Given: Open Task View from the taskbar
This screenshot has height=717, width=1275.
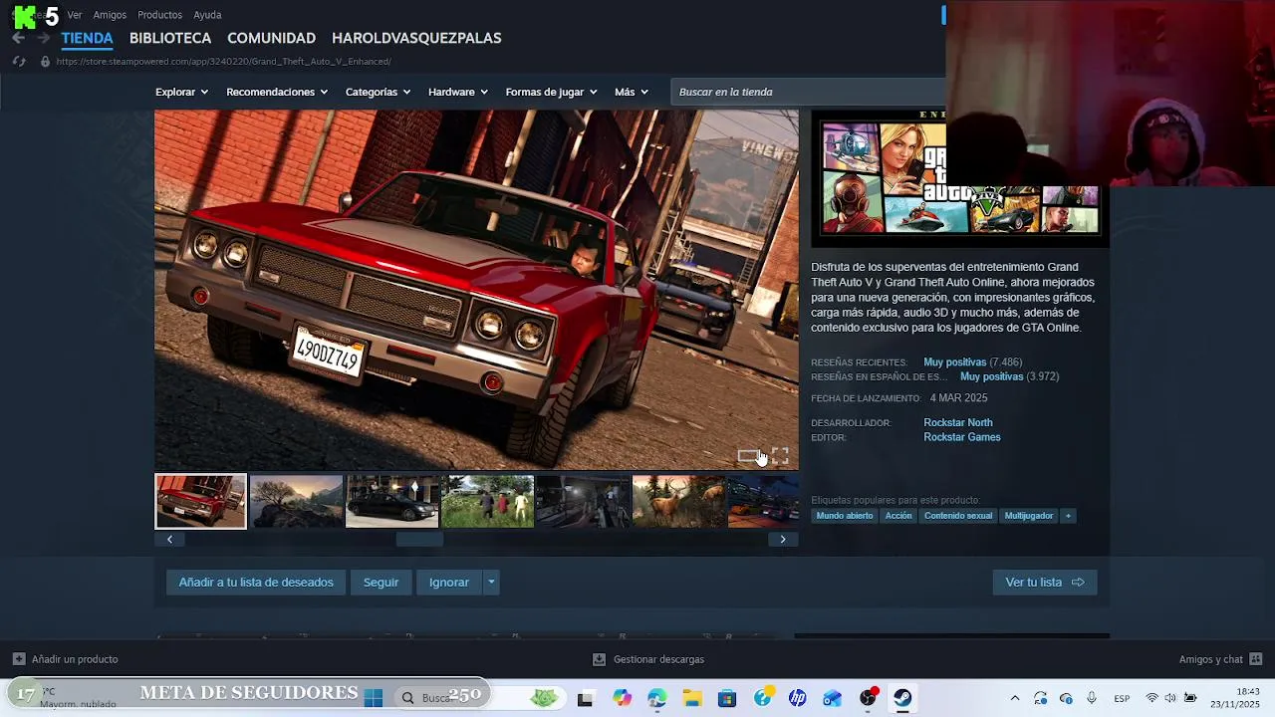Looking at the screenshot, I should [x=585, y=699].
